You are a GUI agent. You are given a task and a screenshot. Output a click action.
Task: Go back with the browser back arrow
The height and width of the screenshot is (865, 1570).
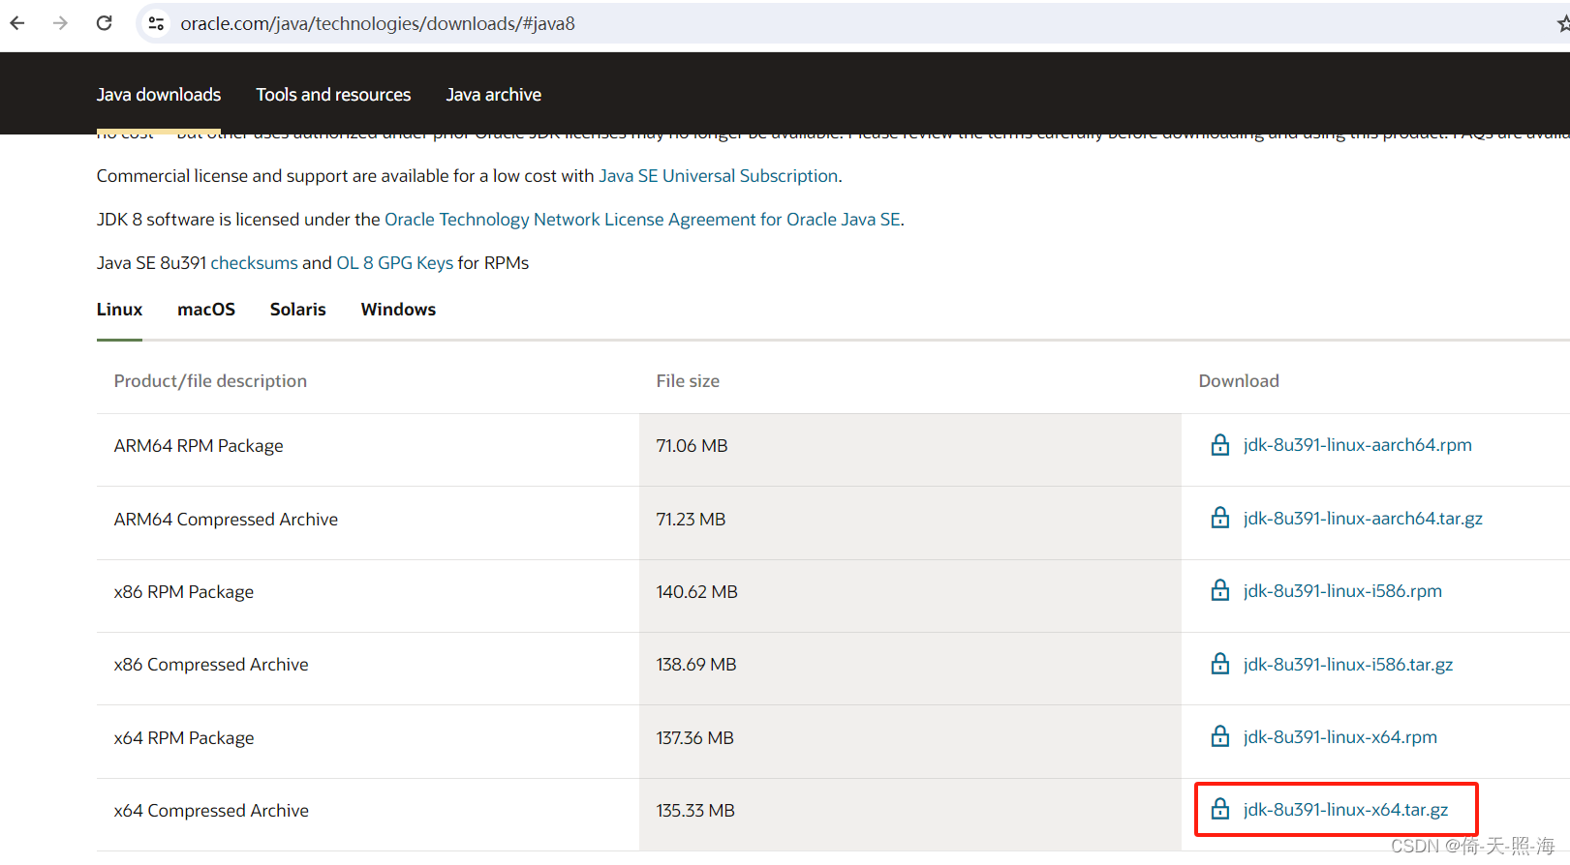(17, 23)
